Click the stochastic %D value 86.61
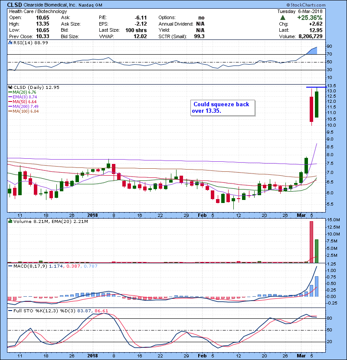This screenshot has height=360, width=347. click(101, 311)
